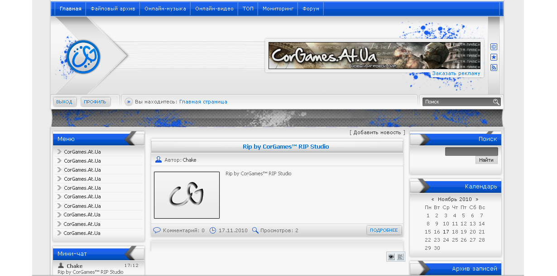Click the CG thumbnail image in the post

(x=187, y=195)
